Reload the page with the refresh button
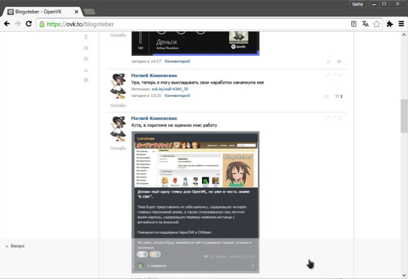Image resolution: width=408 pixels, height=279 pixels. [x=28, y=24]
